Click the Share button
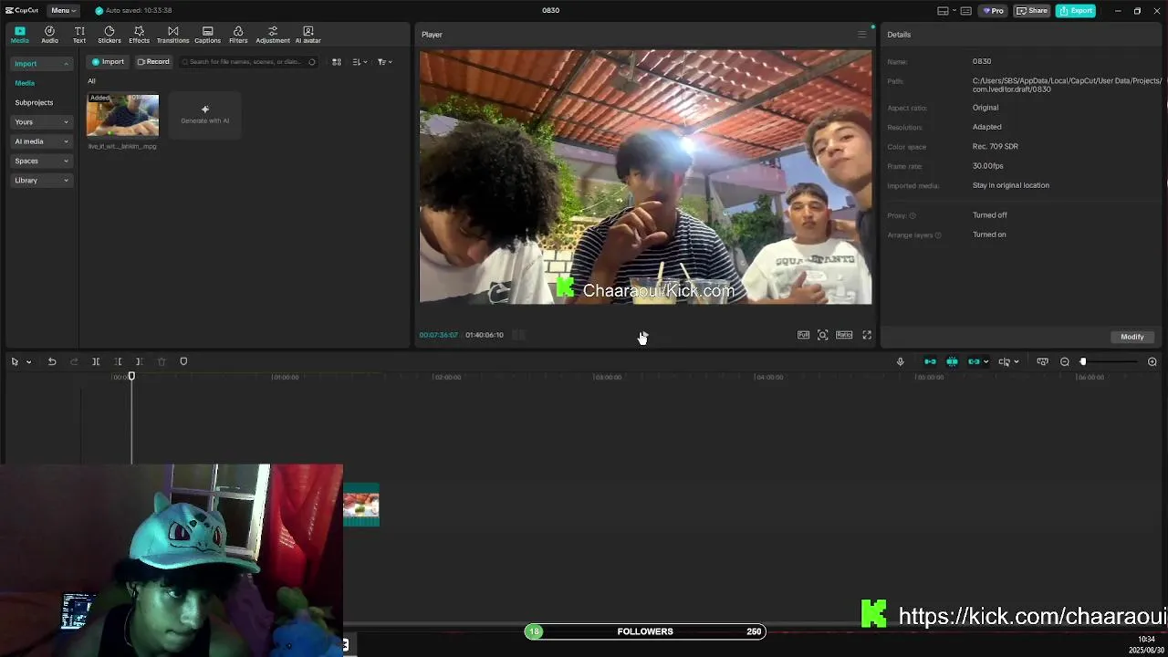Screen dimensions: 1168x657 tap(1032, 11)
